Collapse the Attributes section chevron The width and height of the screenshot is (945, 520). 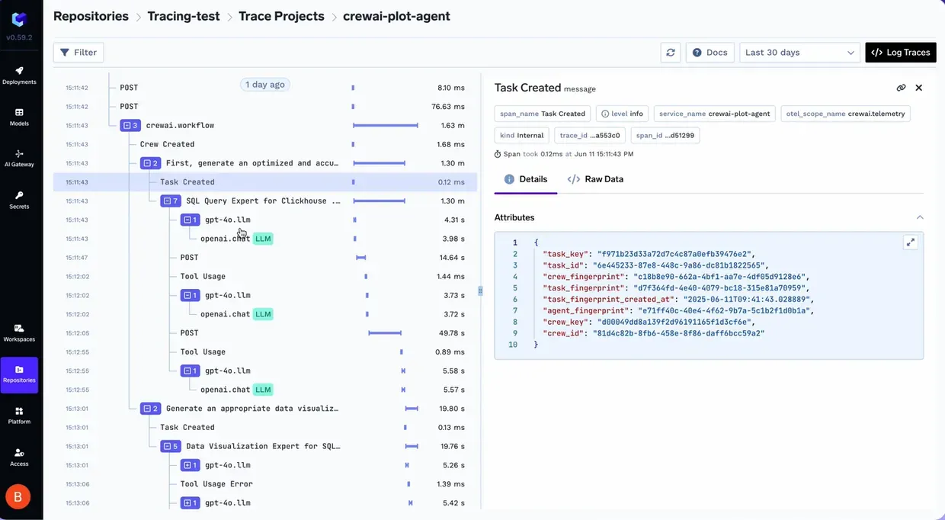pos(920,217)
